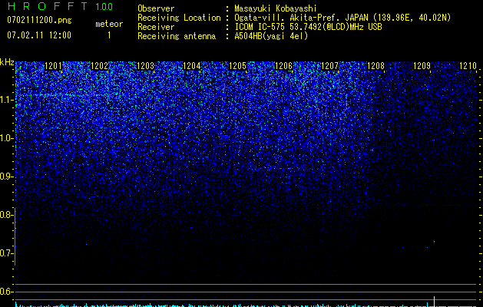Click the Receiving Location value text

pyautogui.click(x=342, y=18)
